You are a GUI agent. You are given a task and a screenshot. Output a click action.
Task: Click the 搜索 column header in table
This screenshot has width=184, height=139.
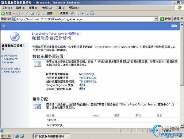click(117, 116)
